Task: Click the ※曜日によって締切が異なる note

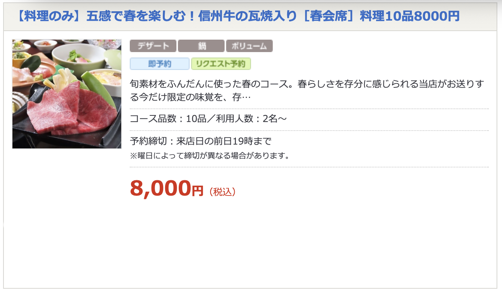Action: [x=210, y=156]
